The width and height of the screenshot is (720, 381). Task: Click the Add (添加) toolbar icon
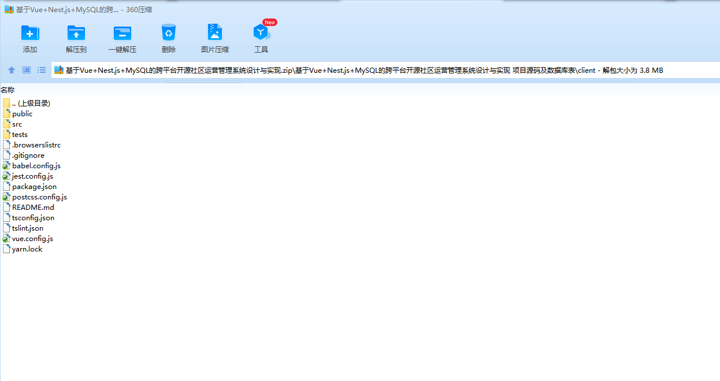(x=30, y=33)
